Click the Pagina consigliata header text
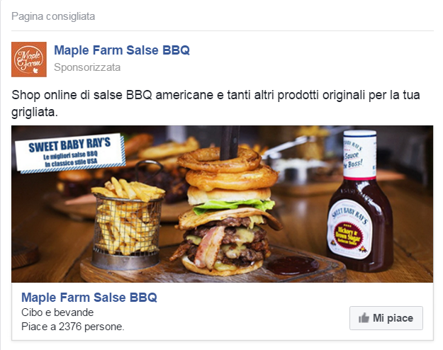 tap(53, 16)
